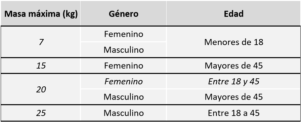The image size is (302, 123).
Task: Select the mass value 20 cell
Action: (x=41, y=89)
